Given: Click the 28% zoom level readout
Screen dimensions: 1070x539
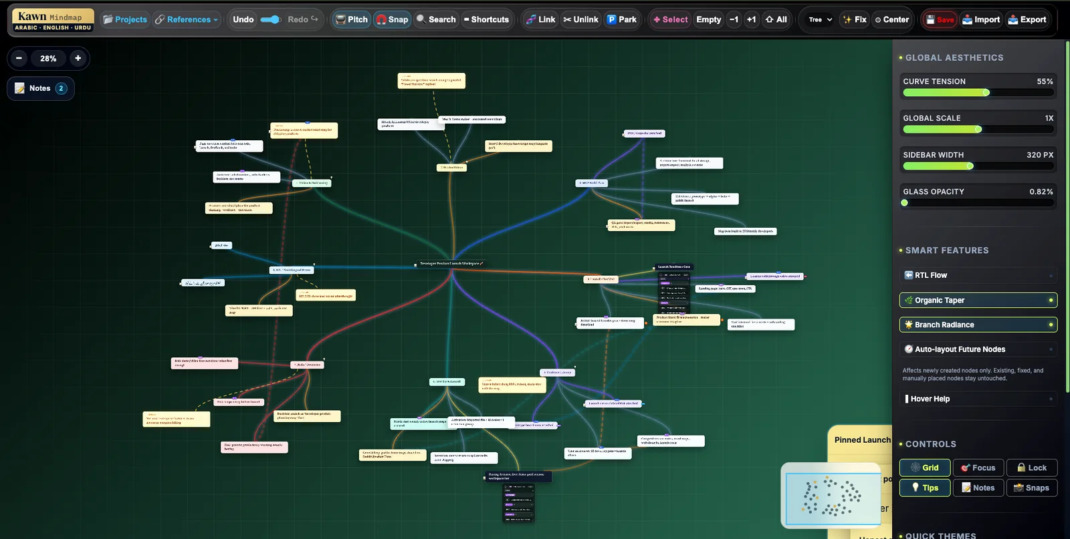Looking at the screenshot, I should tap(48, 58).
